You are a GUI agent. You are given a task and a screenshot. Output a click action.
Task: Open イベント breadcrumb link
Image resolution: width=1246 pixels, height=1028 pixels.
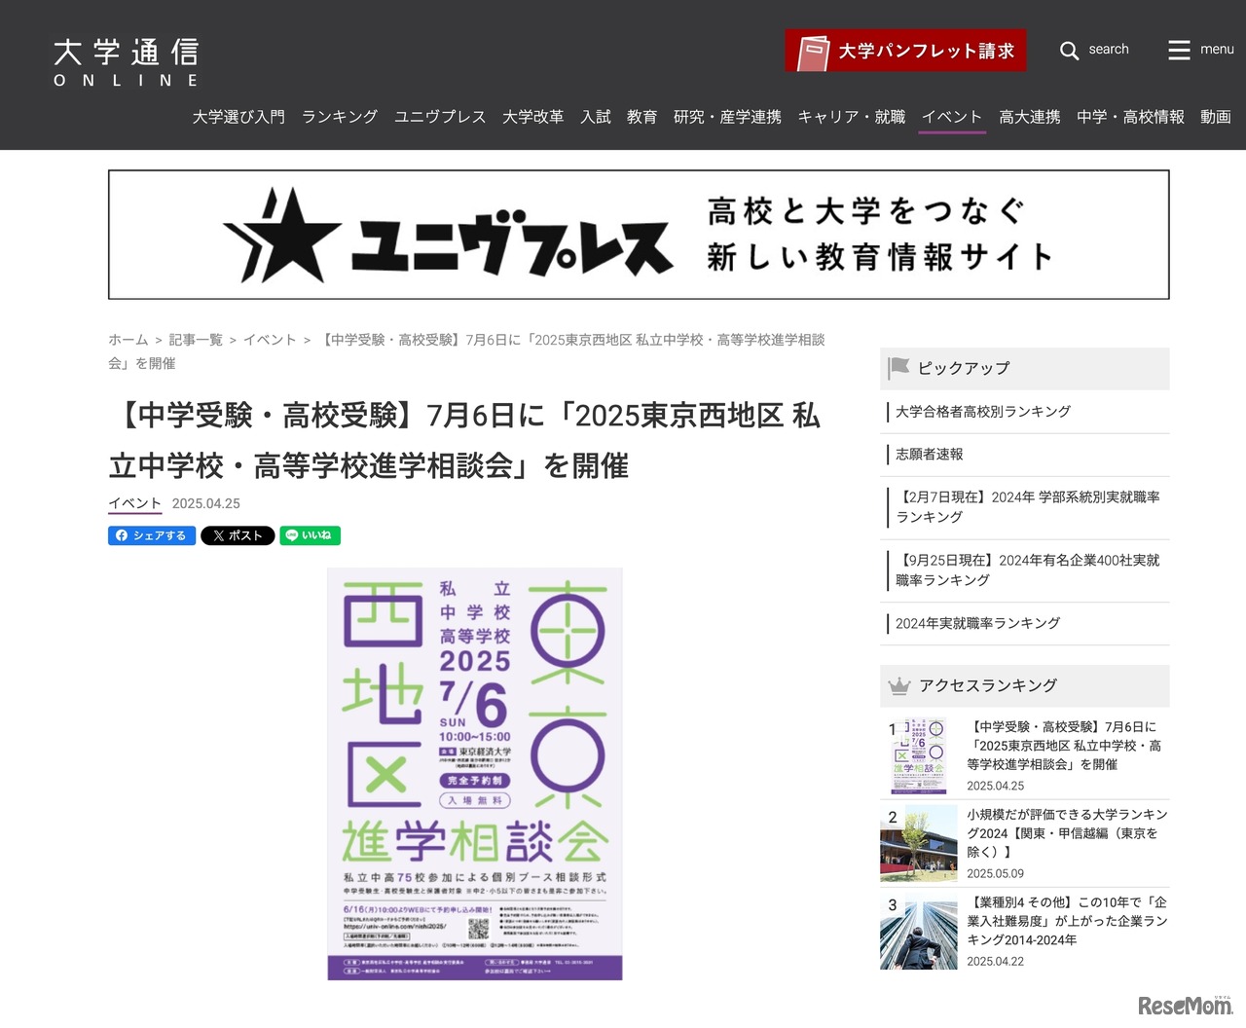[x=270, y=340]
